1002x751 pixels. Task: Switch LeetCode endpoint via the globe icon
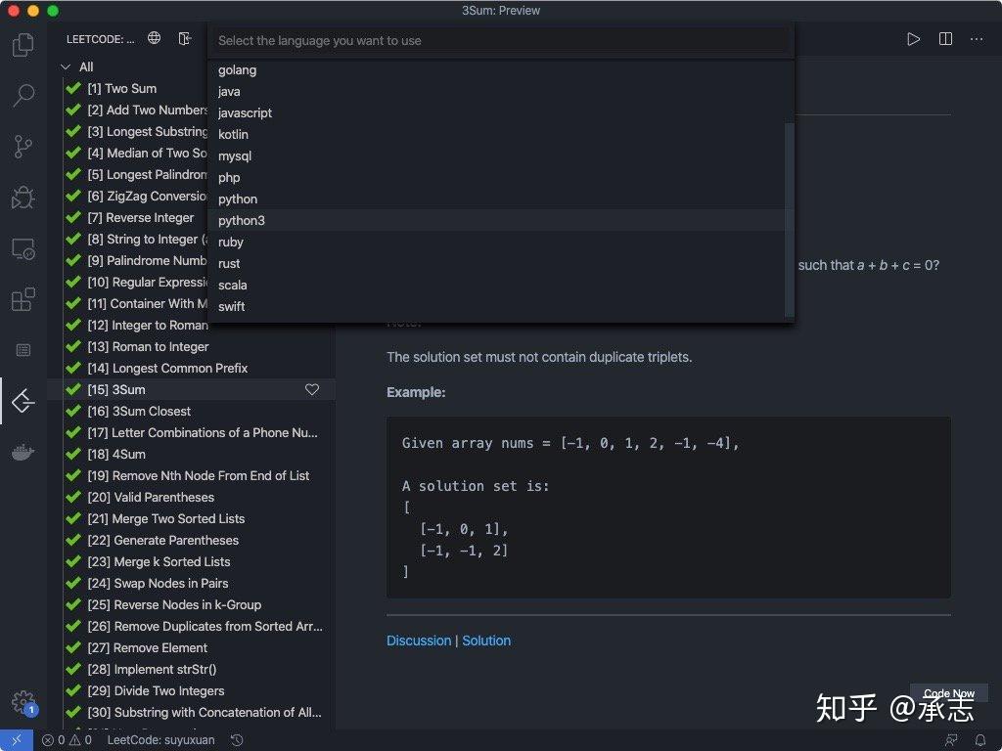coord(154,38)
